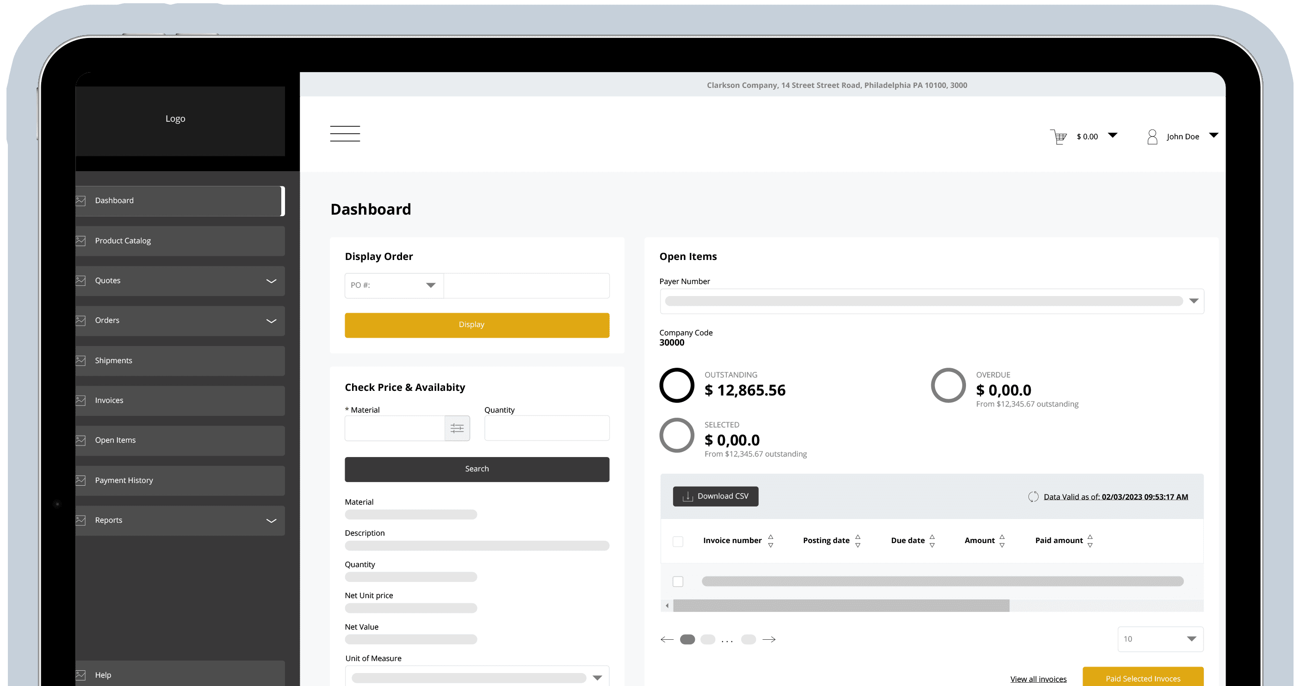This screenshot has height=686, width=1300.
Task: Sort by Paid amount arrows
Action: coord(1090,541)
